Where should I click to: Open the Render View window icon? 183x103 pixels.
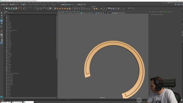tap(62, 5)
